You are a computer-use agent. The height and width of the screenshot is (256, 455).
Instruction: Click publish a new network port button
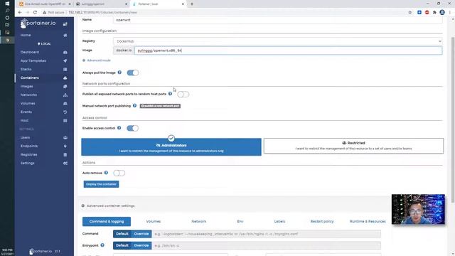point(160,106)
